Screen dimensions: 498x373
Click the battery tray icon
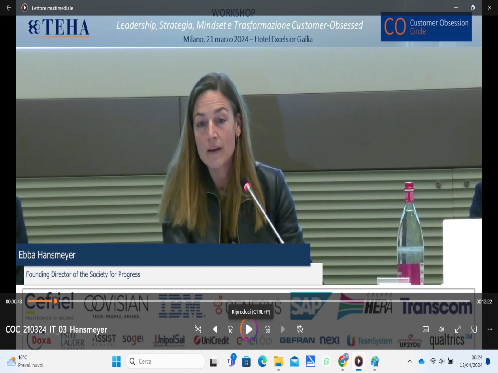click(450, 361)
